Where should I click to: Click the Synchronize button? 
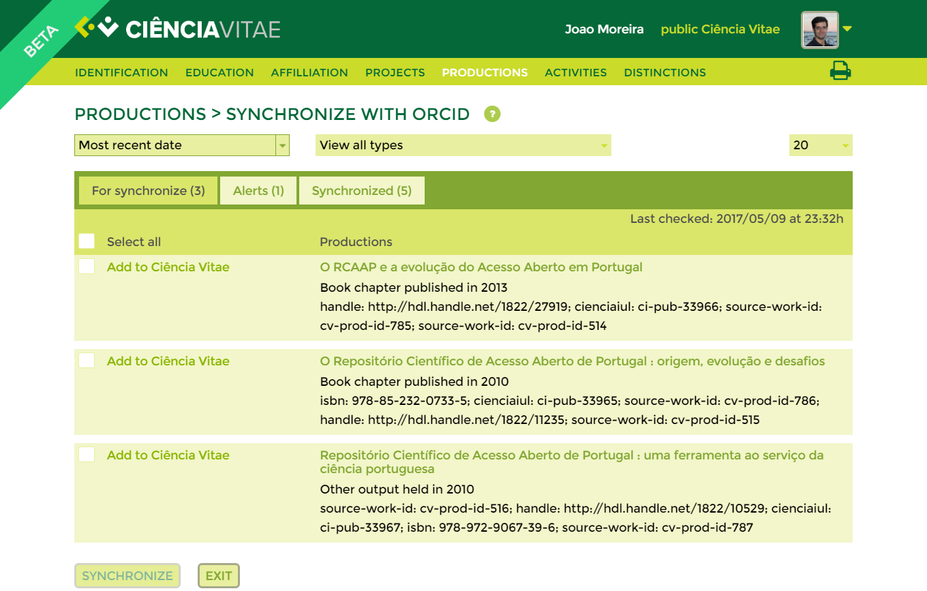127,576
